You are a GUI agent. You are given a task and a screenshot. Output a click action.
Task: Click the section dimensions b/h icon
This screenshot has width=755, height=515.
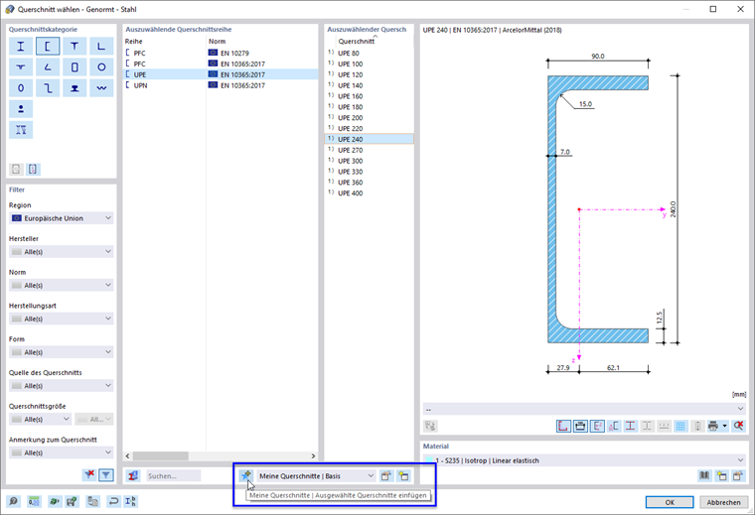pyautogui.click(x=130, y=501)
